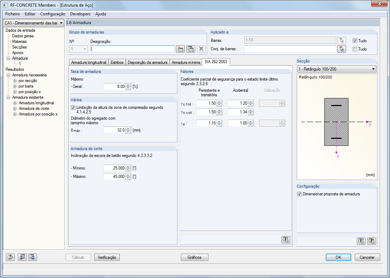Adjust the γc,fcd Acidental 1.20 spinner
This screenshot has width=390, height=278.
(x=250, y=103)
